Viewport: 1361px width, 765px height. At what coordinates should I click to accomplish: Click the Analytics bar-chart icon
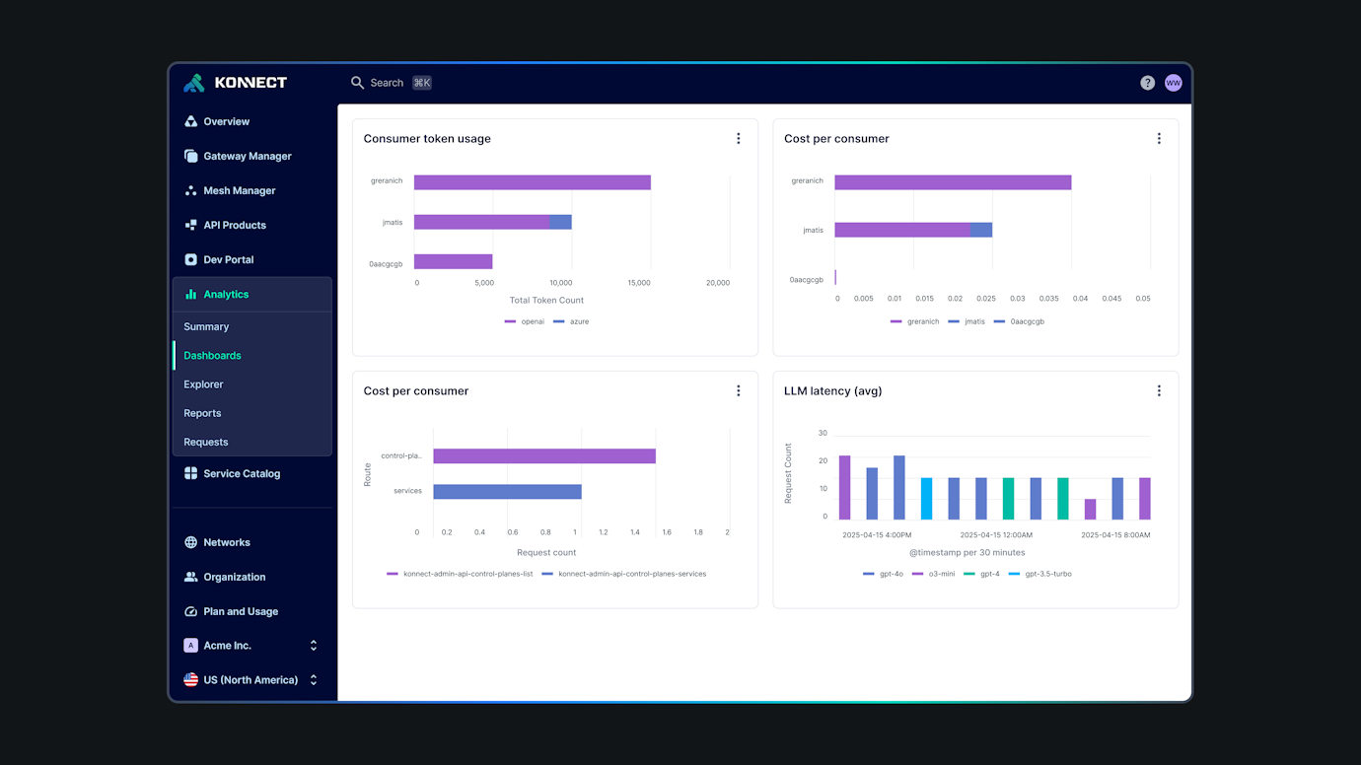tap(190, 294)
